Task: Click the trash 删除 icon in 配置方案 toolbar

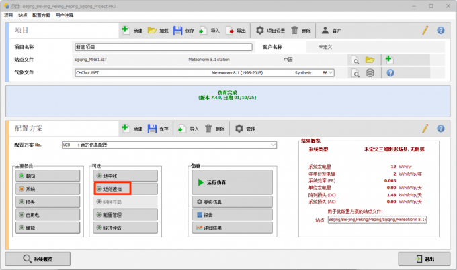Action: [210, 129]
